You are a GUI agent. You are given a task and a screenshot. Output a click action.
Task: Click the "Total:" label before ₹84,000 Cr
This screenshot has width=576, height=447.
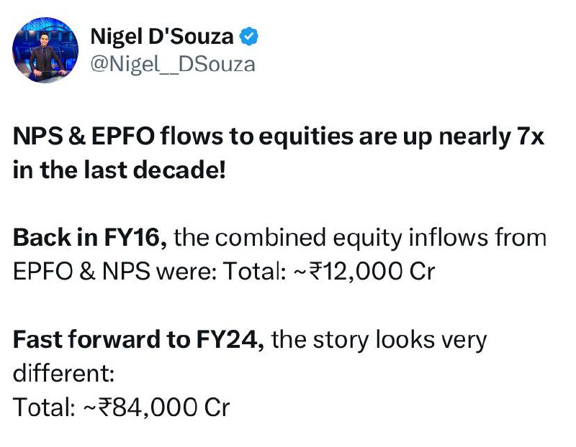pyautogui.click(x=42, y=407)
